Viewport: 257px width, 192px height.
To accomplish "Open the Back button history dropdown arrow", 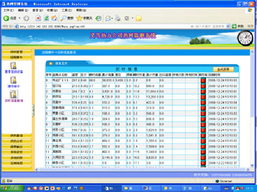I will click(x=20, y=18).
